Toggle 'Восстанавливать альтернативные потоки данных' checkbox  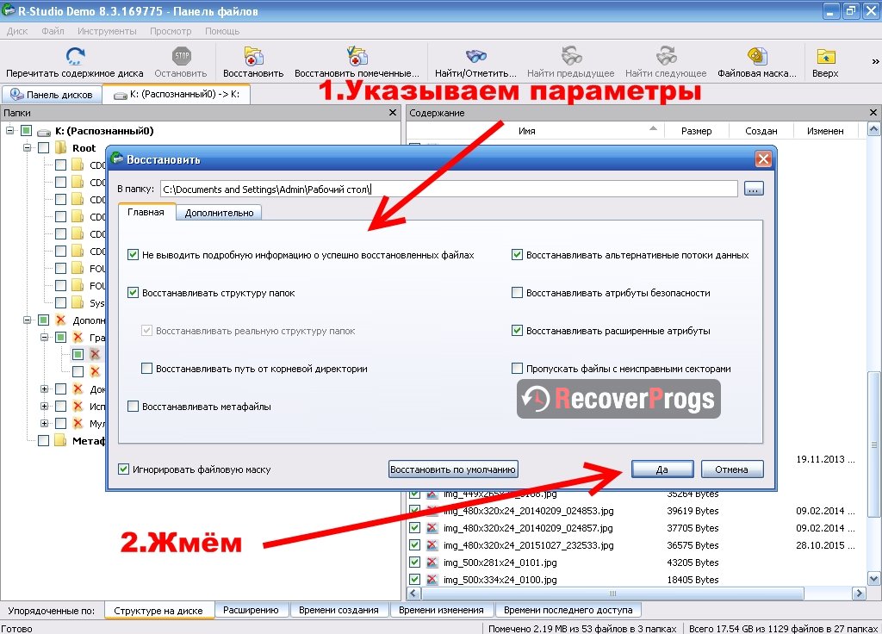(x=517, y=255)
